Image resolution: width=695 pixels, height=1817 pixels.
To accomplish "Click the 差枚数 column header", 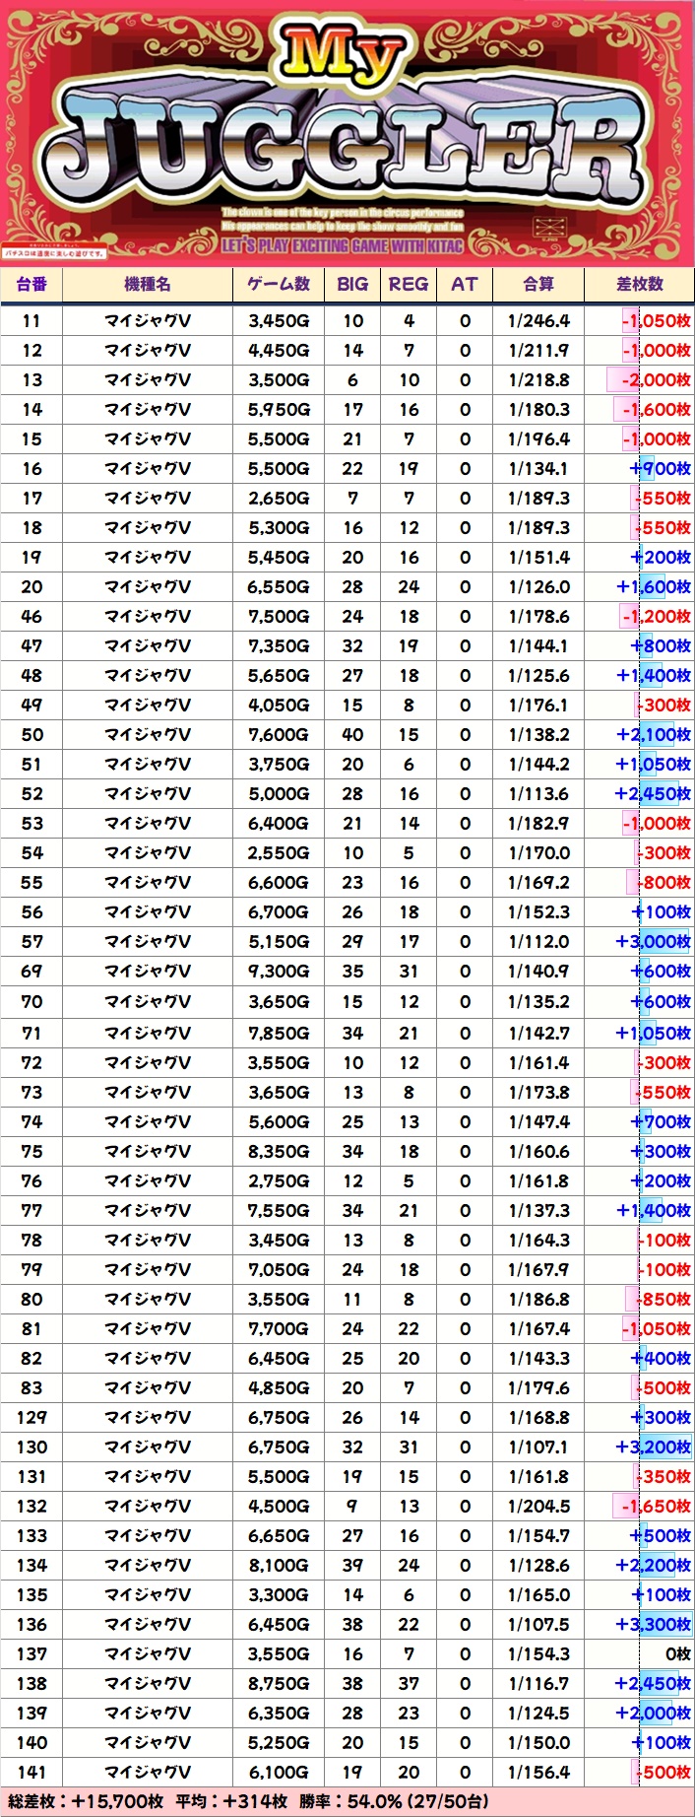I will (x=640, y=284).
